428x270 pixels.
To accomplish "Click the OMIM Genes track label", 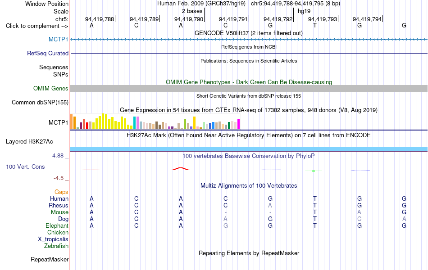I will click(51, 88).
